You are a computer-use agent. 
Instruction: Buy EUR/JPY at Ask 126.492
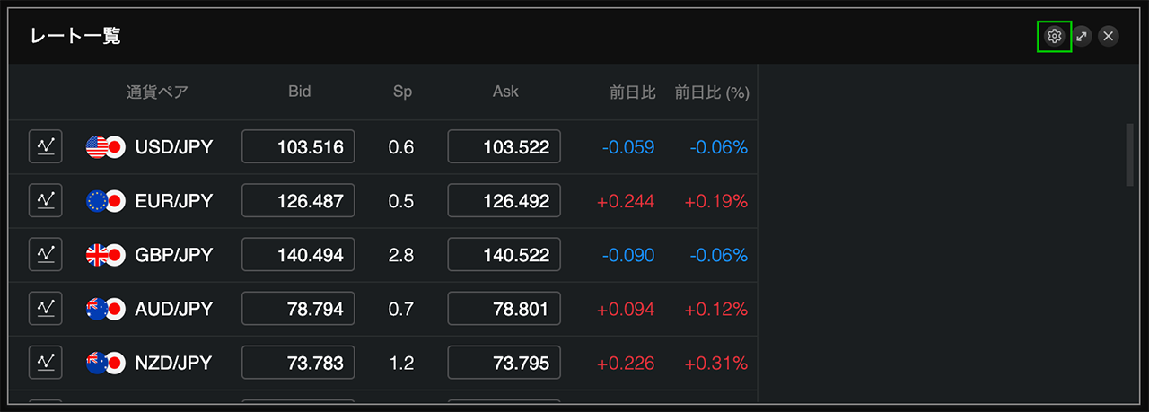pyautogui.click(x=504, y=201)
